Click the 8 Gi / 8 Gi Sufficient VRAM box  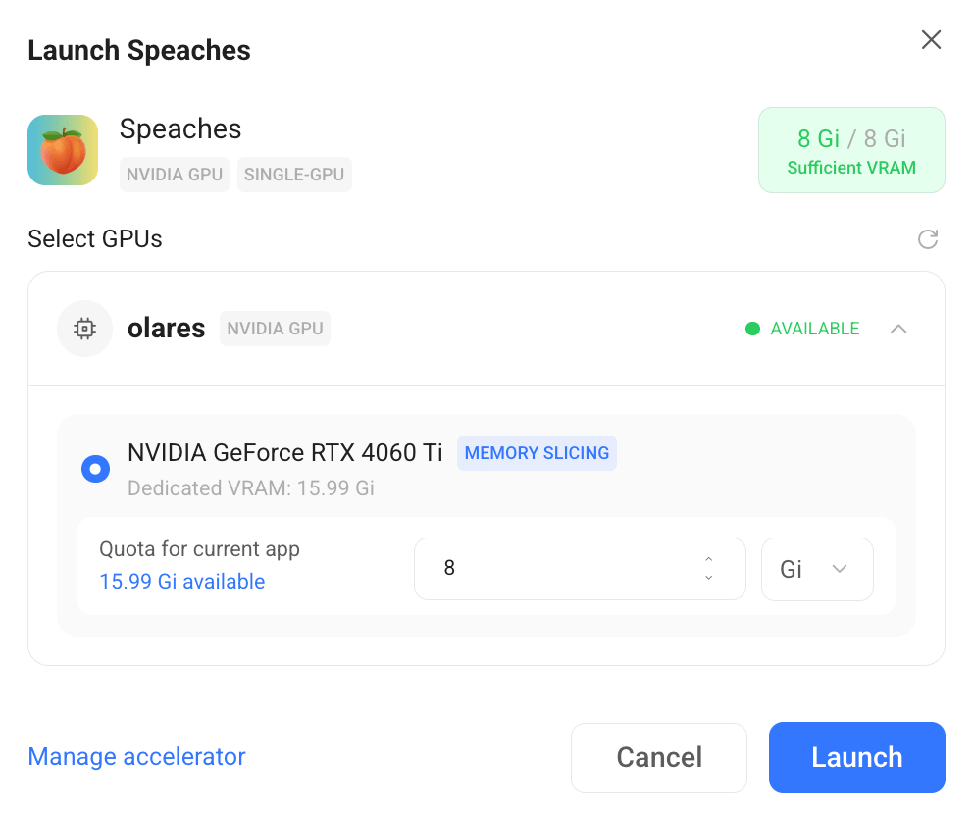coord(851,150)
